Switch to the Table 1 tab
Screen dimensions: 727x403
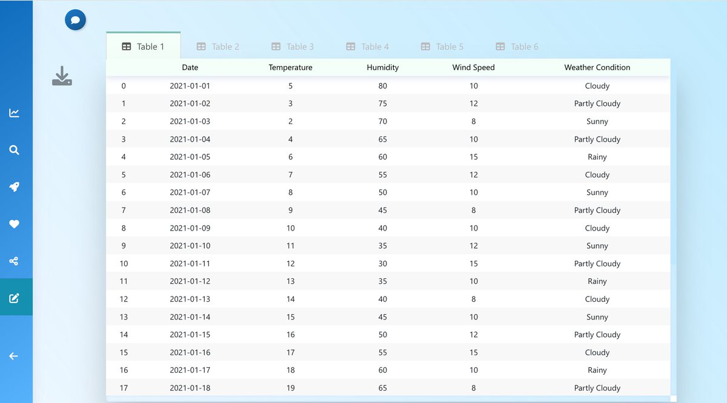[143, 47]
